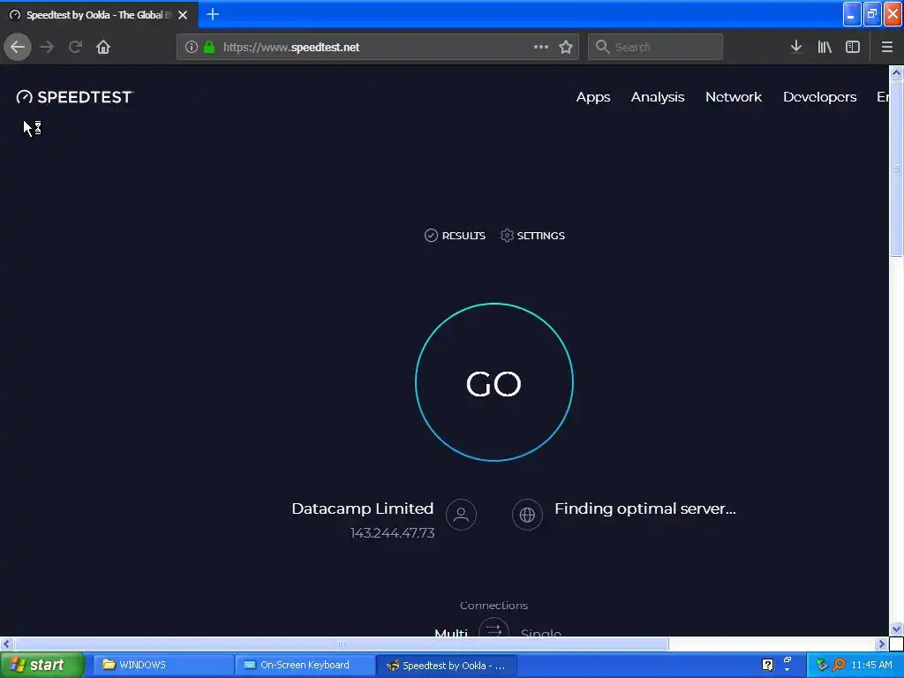This screenshot has width=904, height=678.
Task: View RESULTS history
Action: (455, 235)
